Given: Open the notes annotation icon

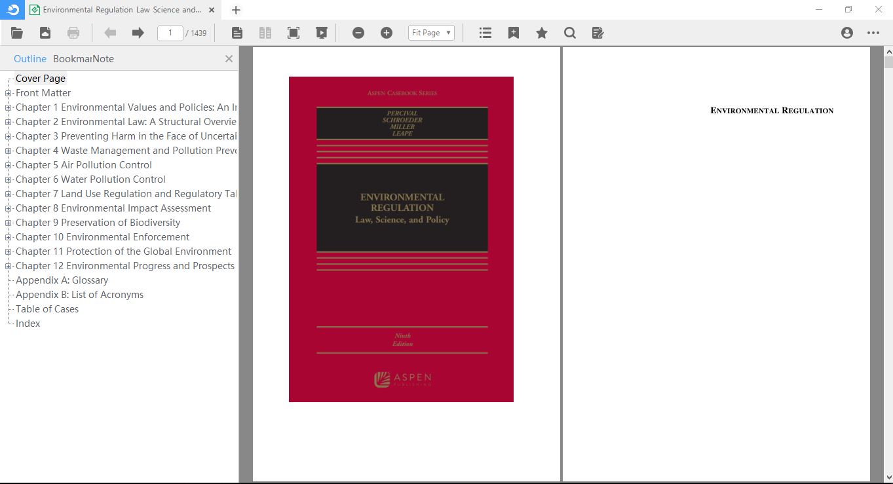Looking at the screenshot, I should tap(598, 33).
